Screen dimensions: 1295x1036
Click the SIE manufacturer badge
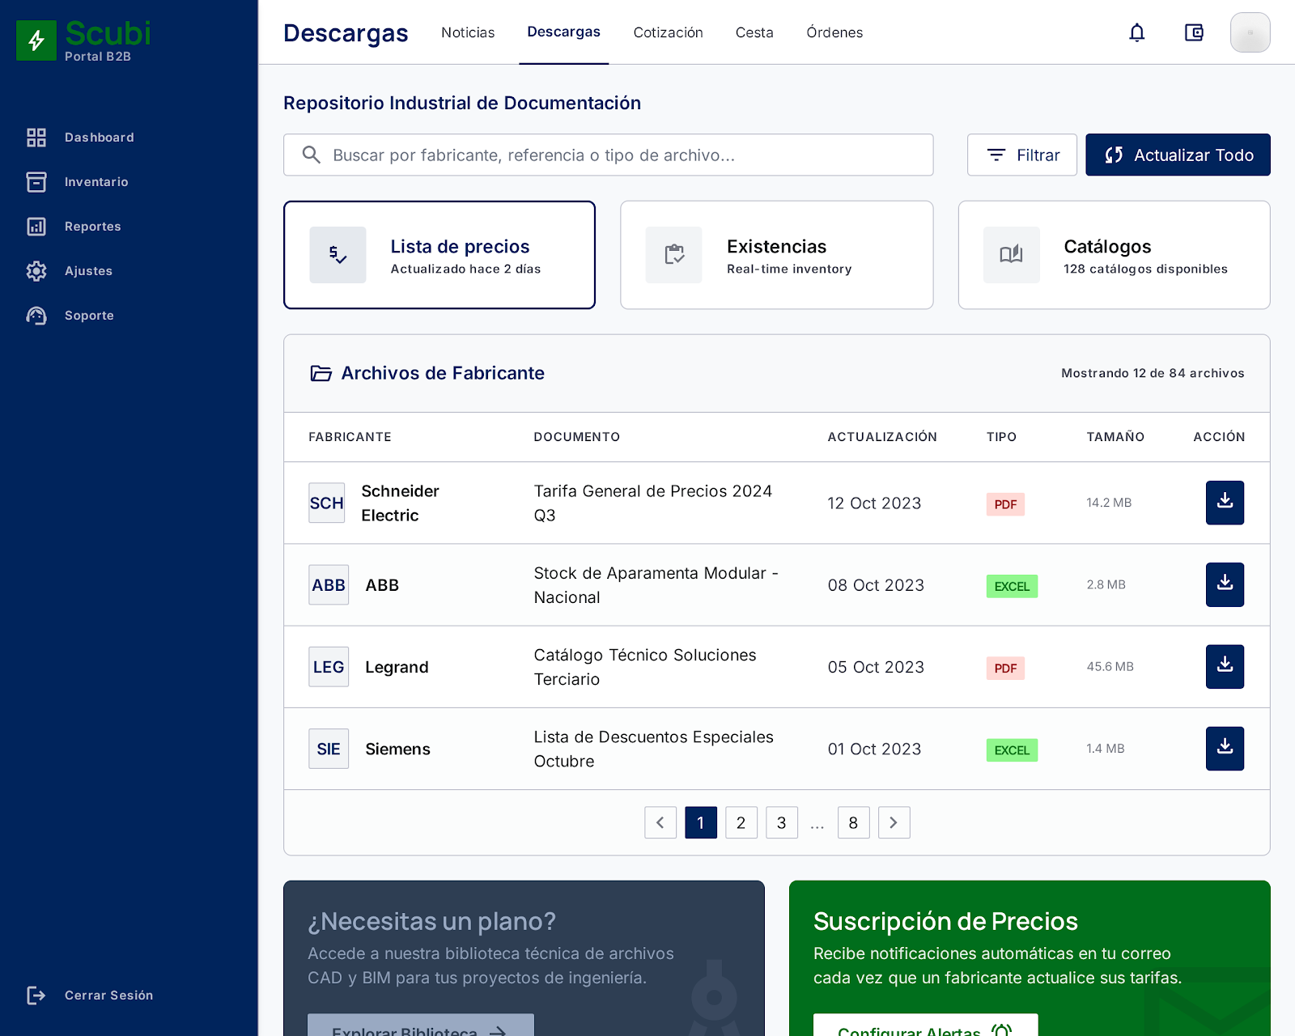pyautogui.click(x=329, y=749)
